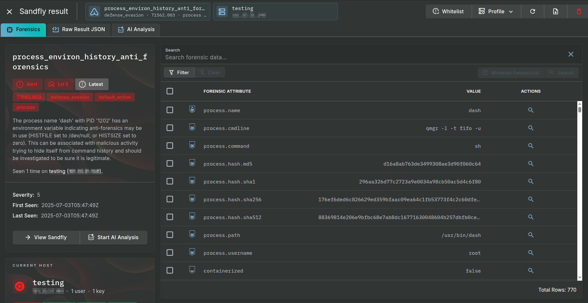Click the red Ubuntu host icon
The width and height of the screenshot is (588, 303).
20,286
